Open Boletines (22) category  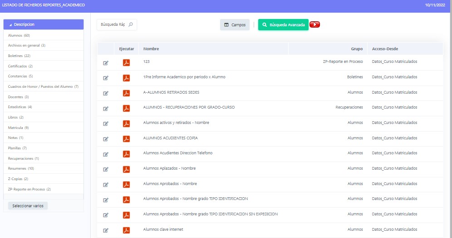pyautogui.click(x=19, y=56)
